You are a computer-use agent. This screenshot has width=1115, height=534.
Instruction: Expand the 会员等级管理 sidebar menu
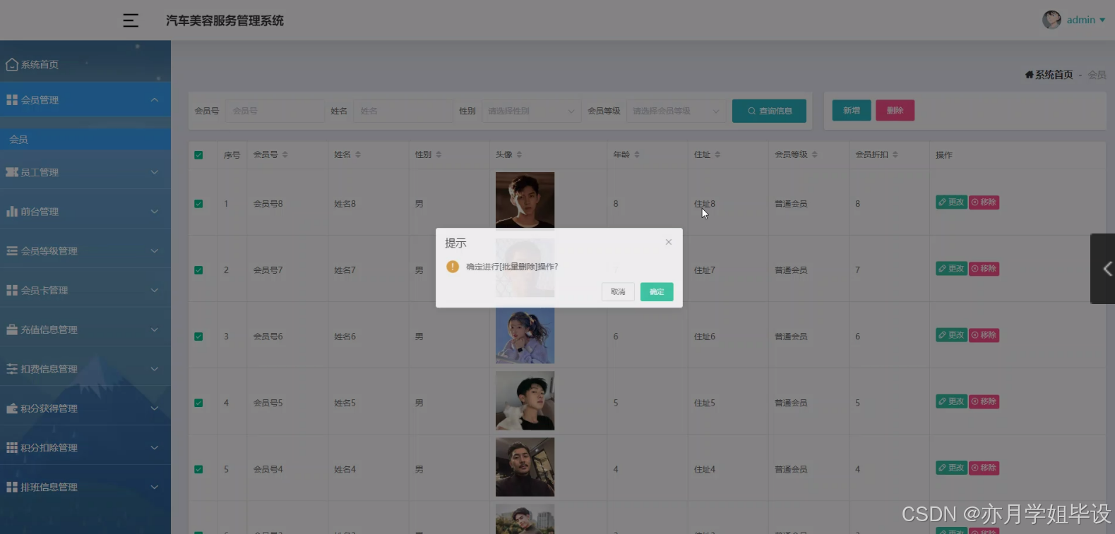coord(85,251)
